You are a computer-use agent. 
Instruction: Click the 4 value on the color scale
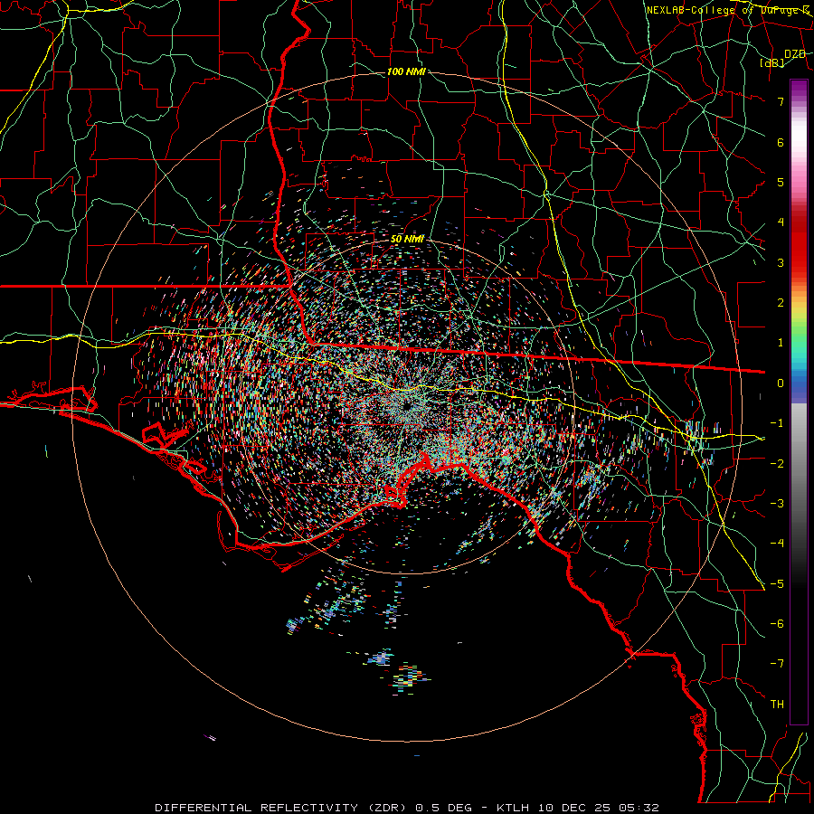(x=781, y=222)
